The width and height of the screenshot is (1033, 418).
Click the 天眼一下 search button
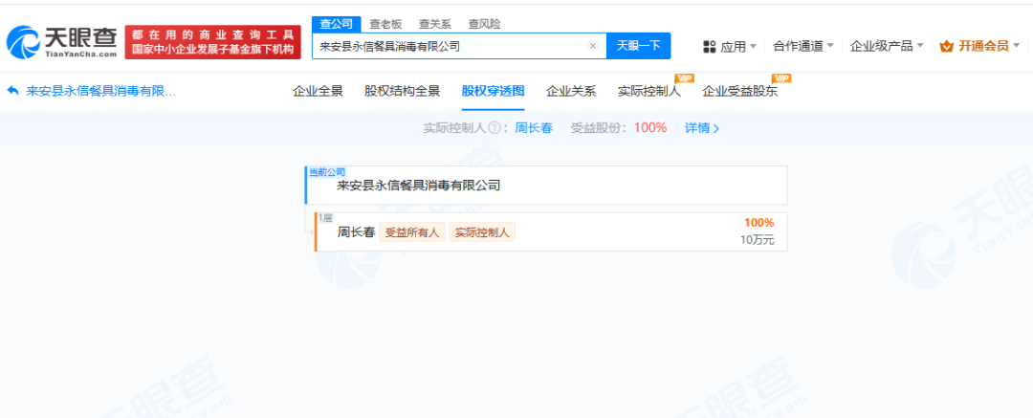(x=638, y=46)
